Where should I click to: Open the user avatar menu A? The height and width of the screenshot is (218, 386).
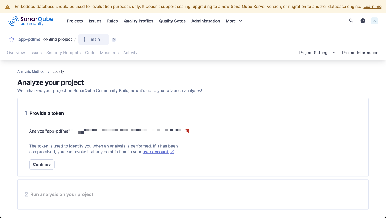click(374, 21)
